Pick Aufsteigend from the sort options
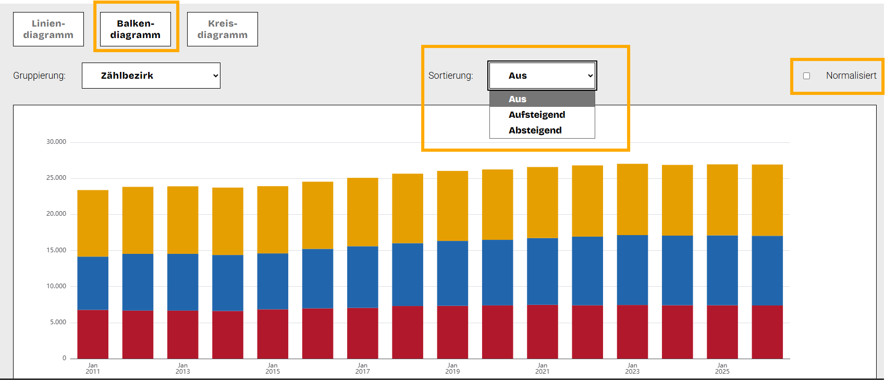 [x=542, y=115]
